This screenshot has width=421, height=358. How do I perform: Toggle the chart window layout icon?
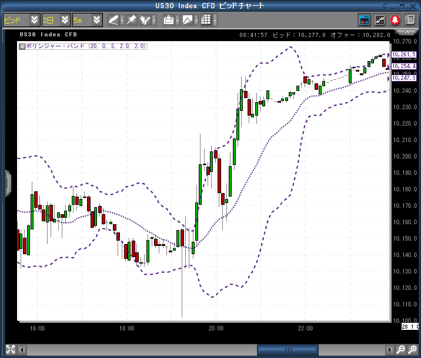tap(365, 20)
